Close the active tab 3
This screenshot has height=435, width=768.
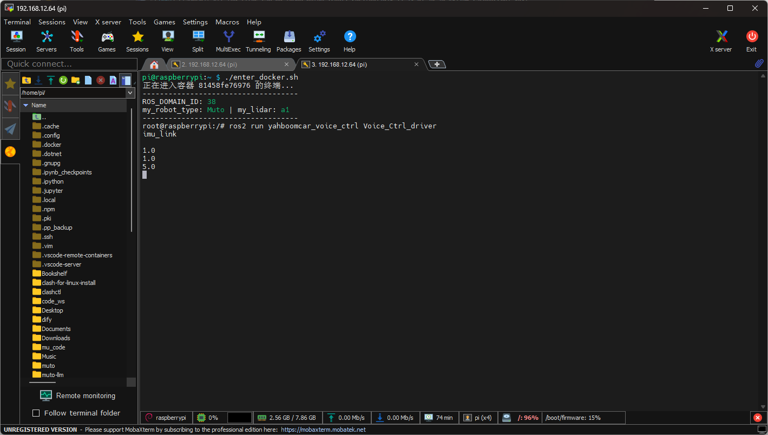click(x=417, y=64)
